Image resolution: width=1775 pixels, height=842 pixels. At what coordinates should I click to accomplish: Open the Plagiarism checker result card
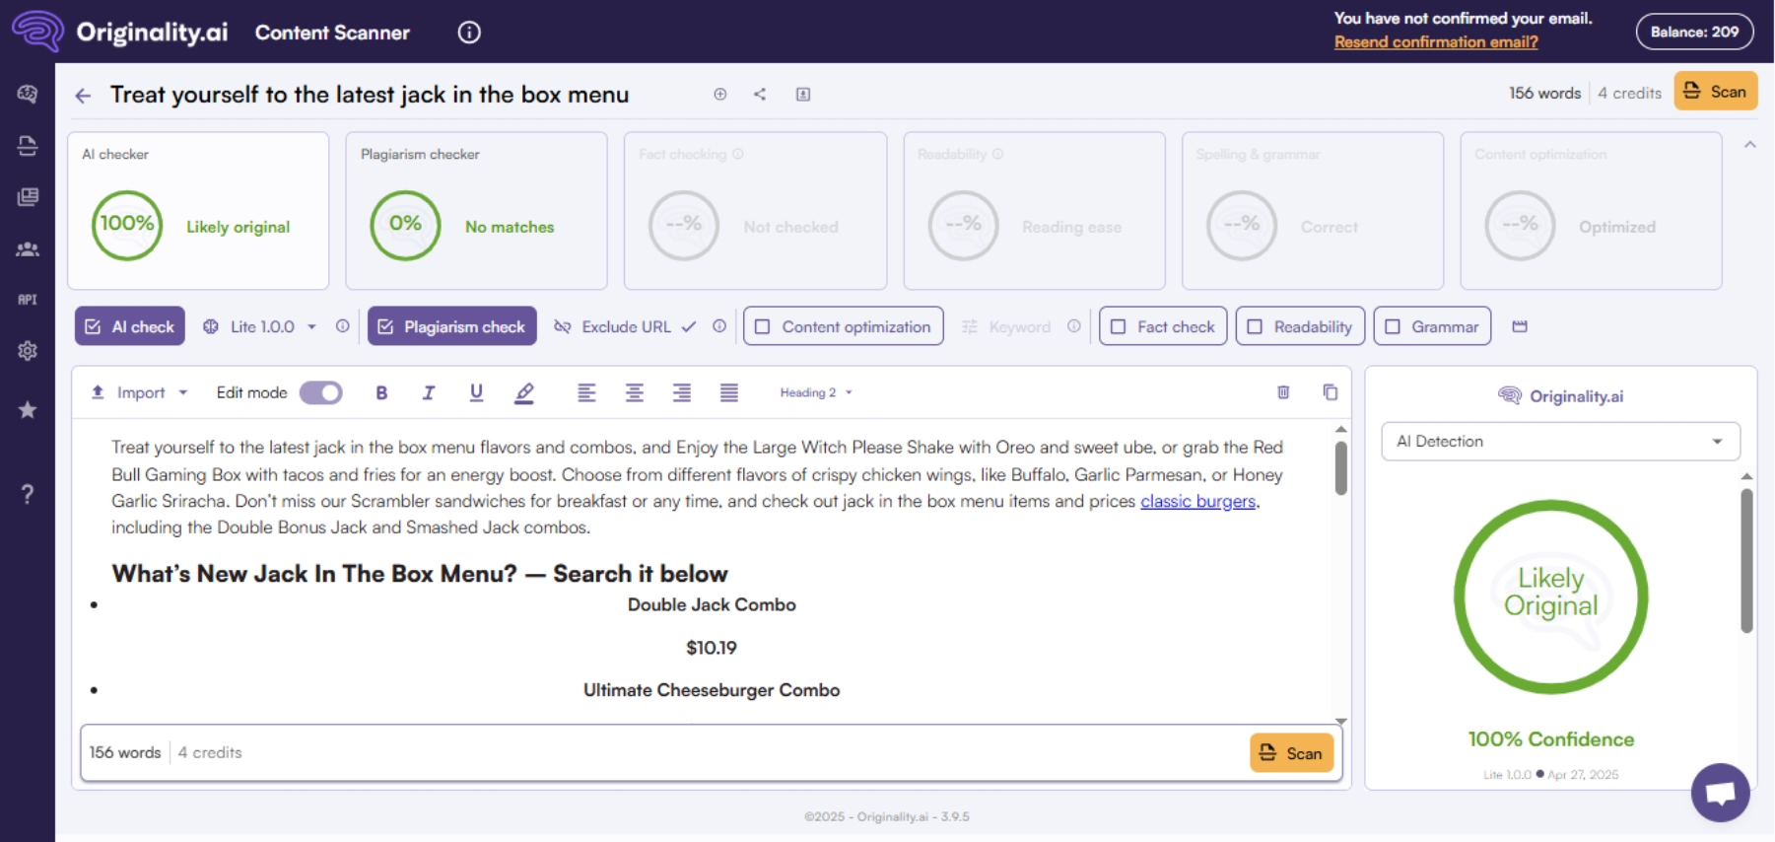(476, 211)
